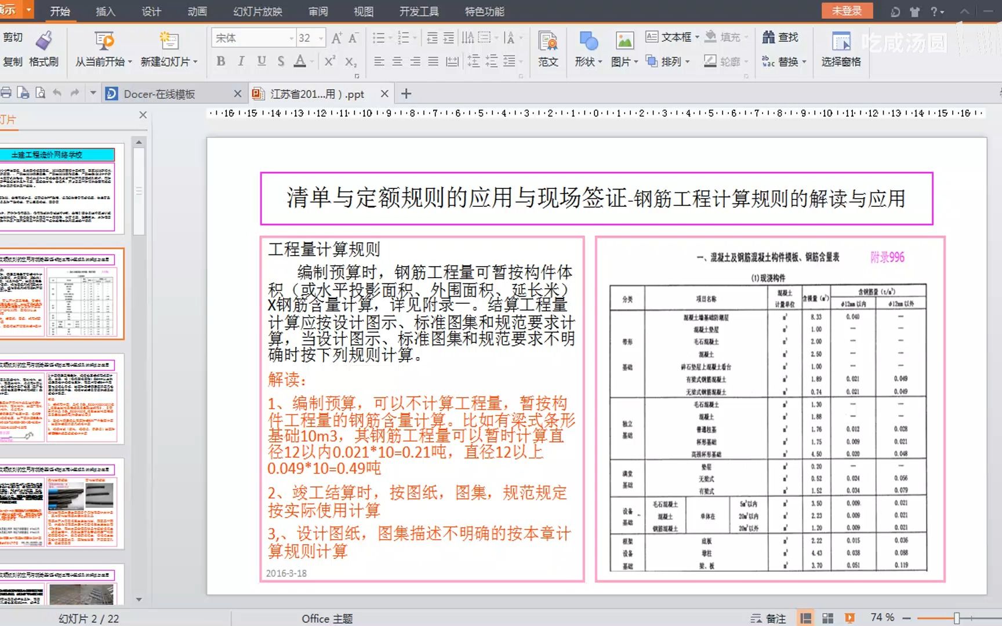Click the 范文 sample document icon
Image resolution: width=1002 pixels, height=626 pixels.
click(x=547, y=49)
